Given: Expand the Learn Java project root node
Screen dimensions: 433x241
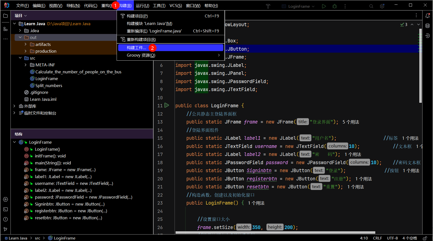Looking at the screenshot, I should point(14,24).
